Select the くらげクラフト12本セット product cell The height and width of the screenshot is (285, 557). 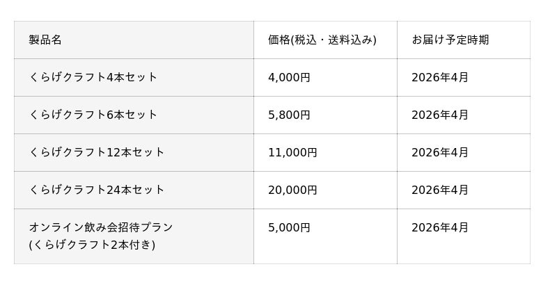[x=97, y=152]
